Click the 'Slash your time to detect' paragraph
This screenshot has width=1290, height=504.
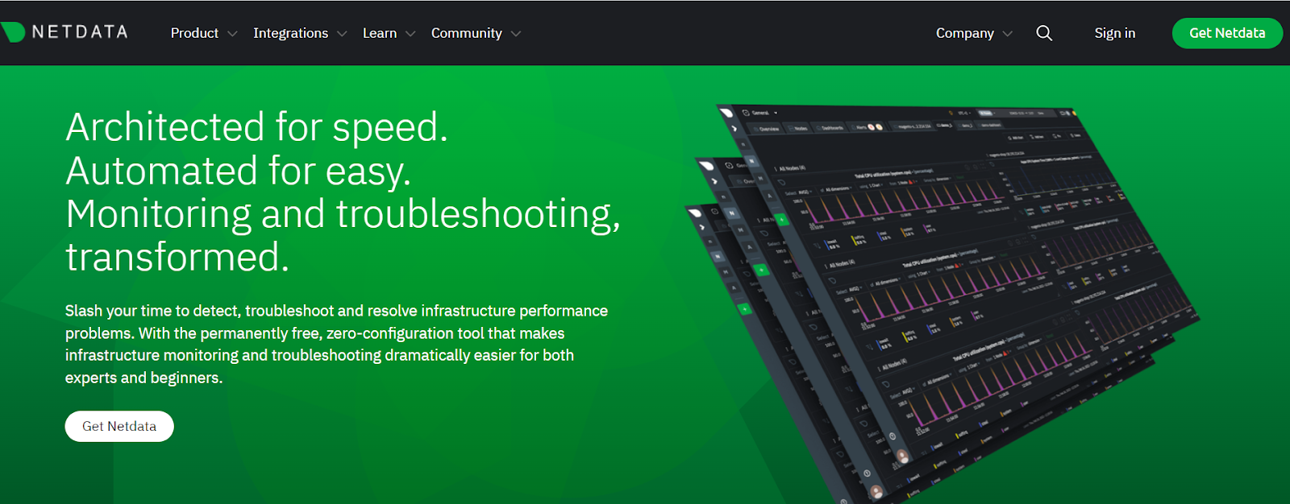pyautogui.click(x=336, y=344)
